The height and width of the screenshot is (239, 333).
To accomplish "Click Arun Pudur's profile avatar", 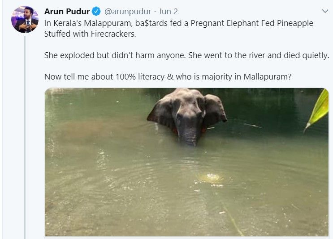I will pyautogui.click(x=25, y=19).
